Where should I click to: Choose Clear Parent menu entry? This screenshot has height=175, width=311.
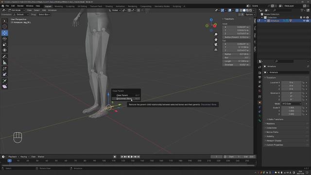point(126,95)
